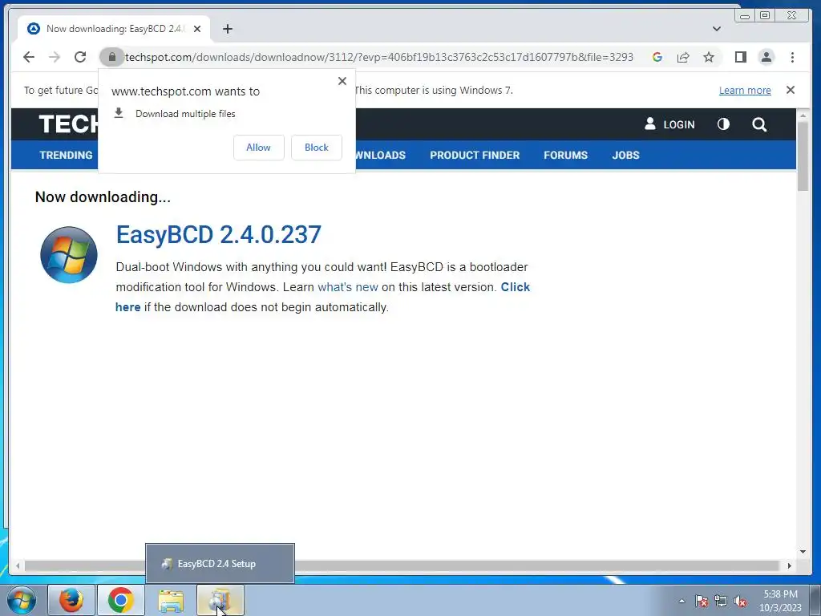Open the Action Center flag icon
The height and width of the screenshot is (616, 821).
(x=702, y=601)
